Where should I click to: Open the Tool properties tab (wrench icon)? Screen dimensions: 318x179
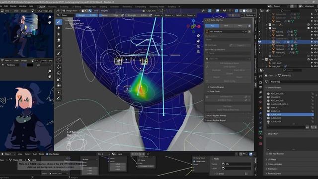[260, 76]
